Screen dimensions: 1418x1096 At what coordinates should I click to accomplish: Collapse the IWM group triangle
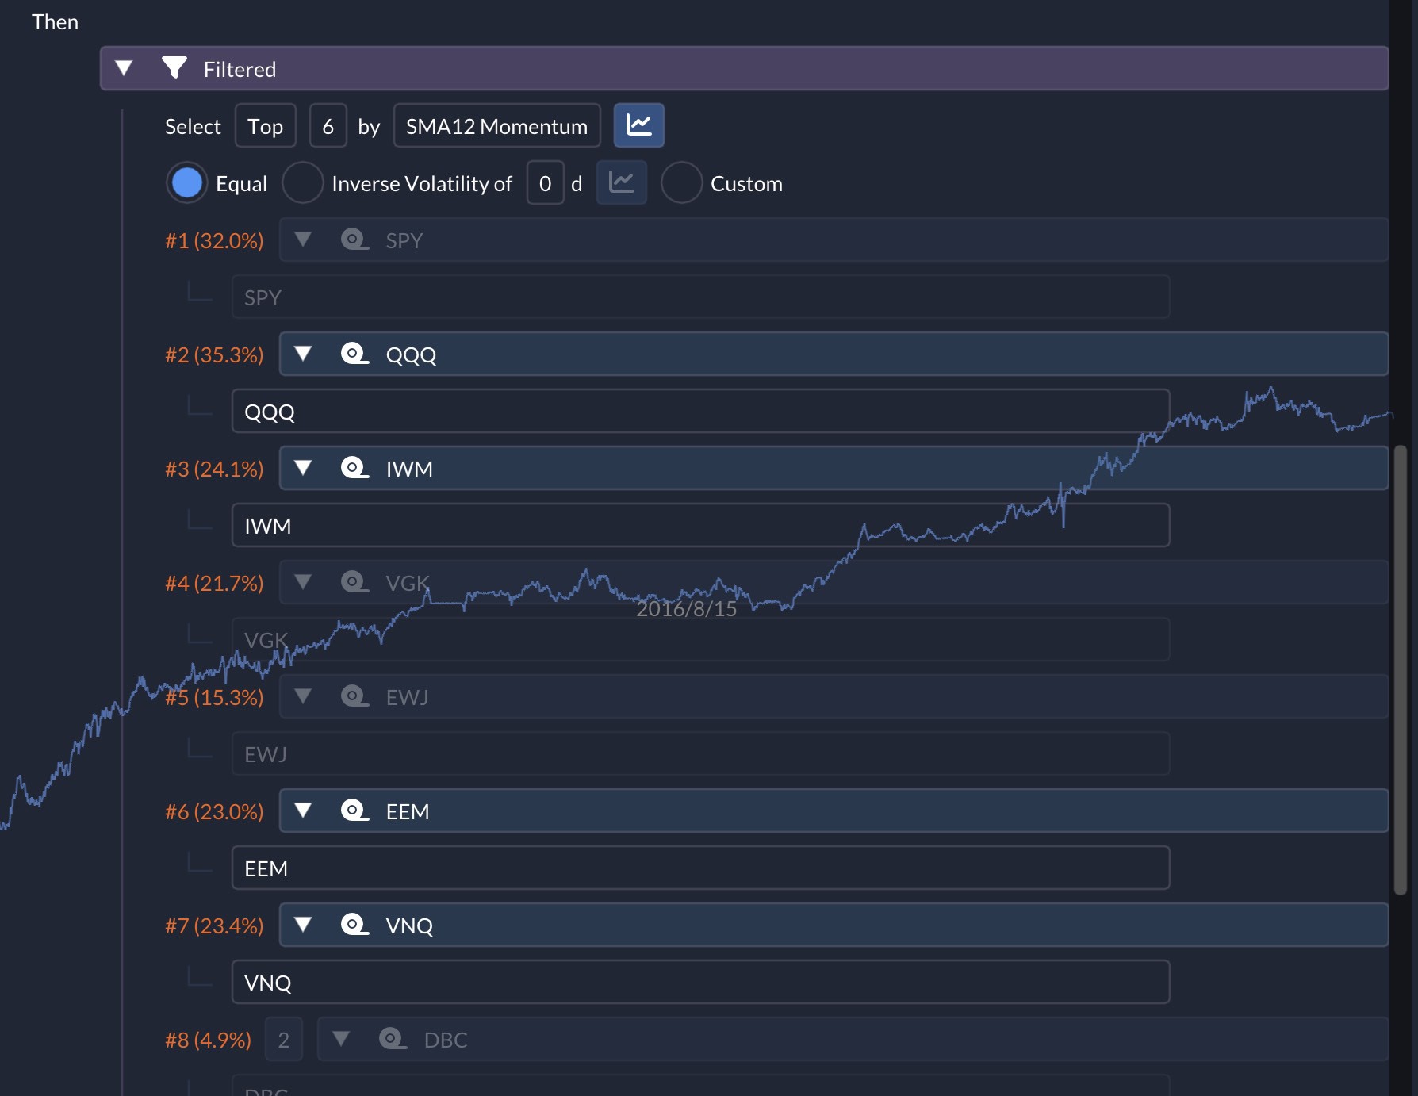303,468
